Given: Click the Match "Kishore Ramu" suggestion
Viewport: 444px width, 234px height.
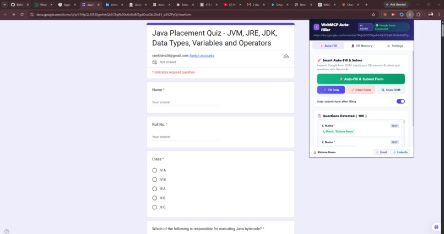Looking at the screenshot, I should pyautogui.click(x=339, y=131).
